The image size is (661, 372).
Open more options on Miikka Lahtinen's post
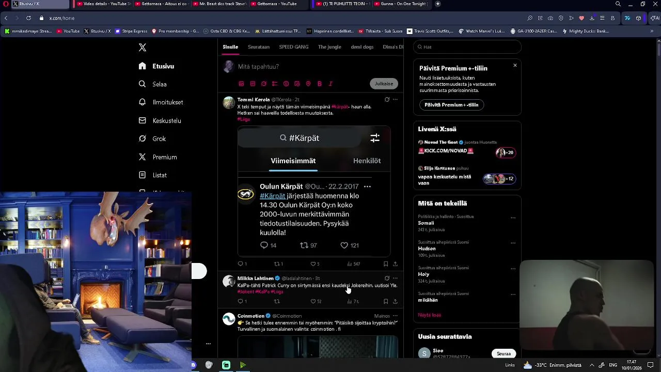[x=395, y=278]
